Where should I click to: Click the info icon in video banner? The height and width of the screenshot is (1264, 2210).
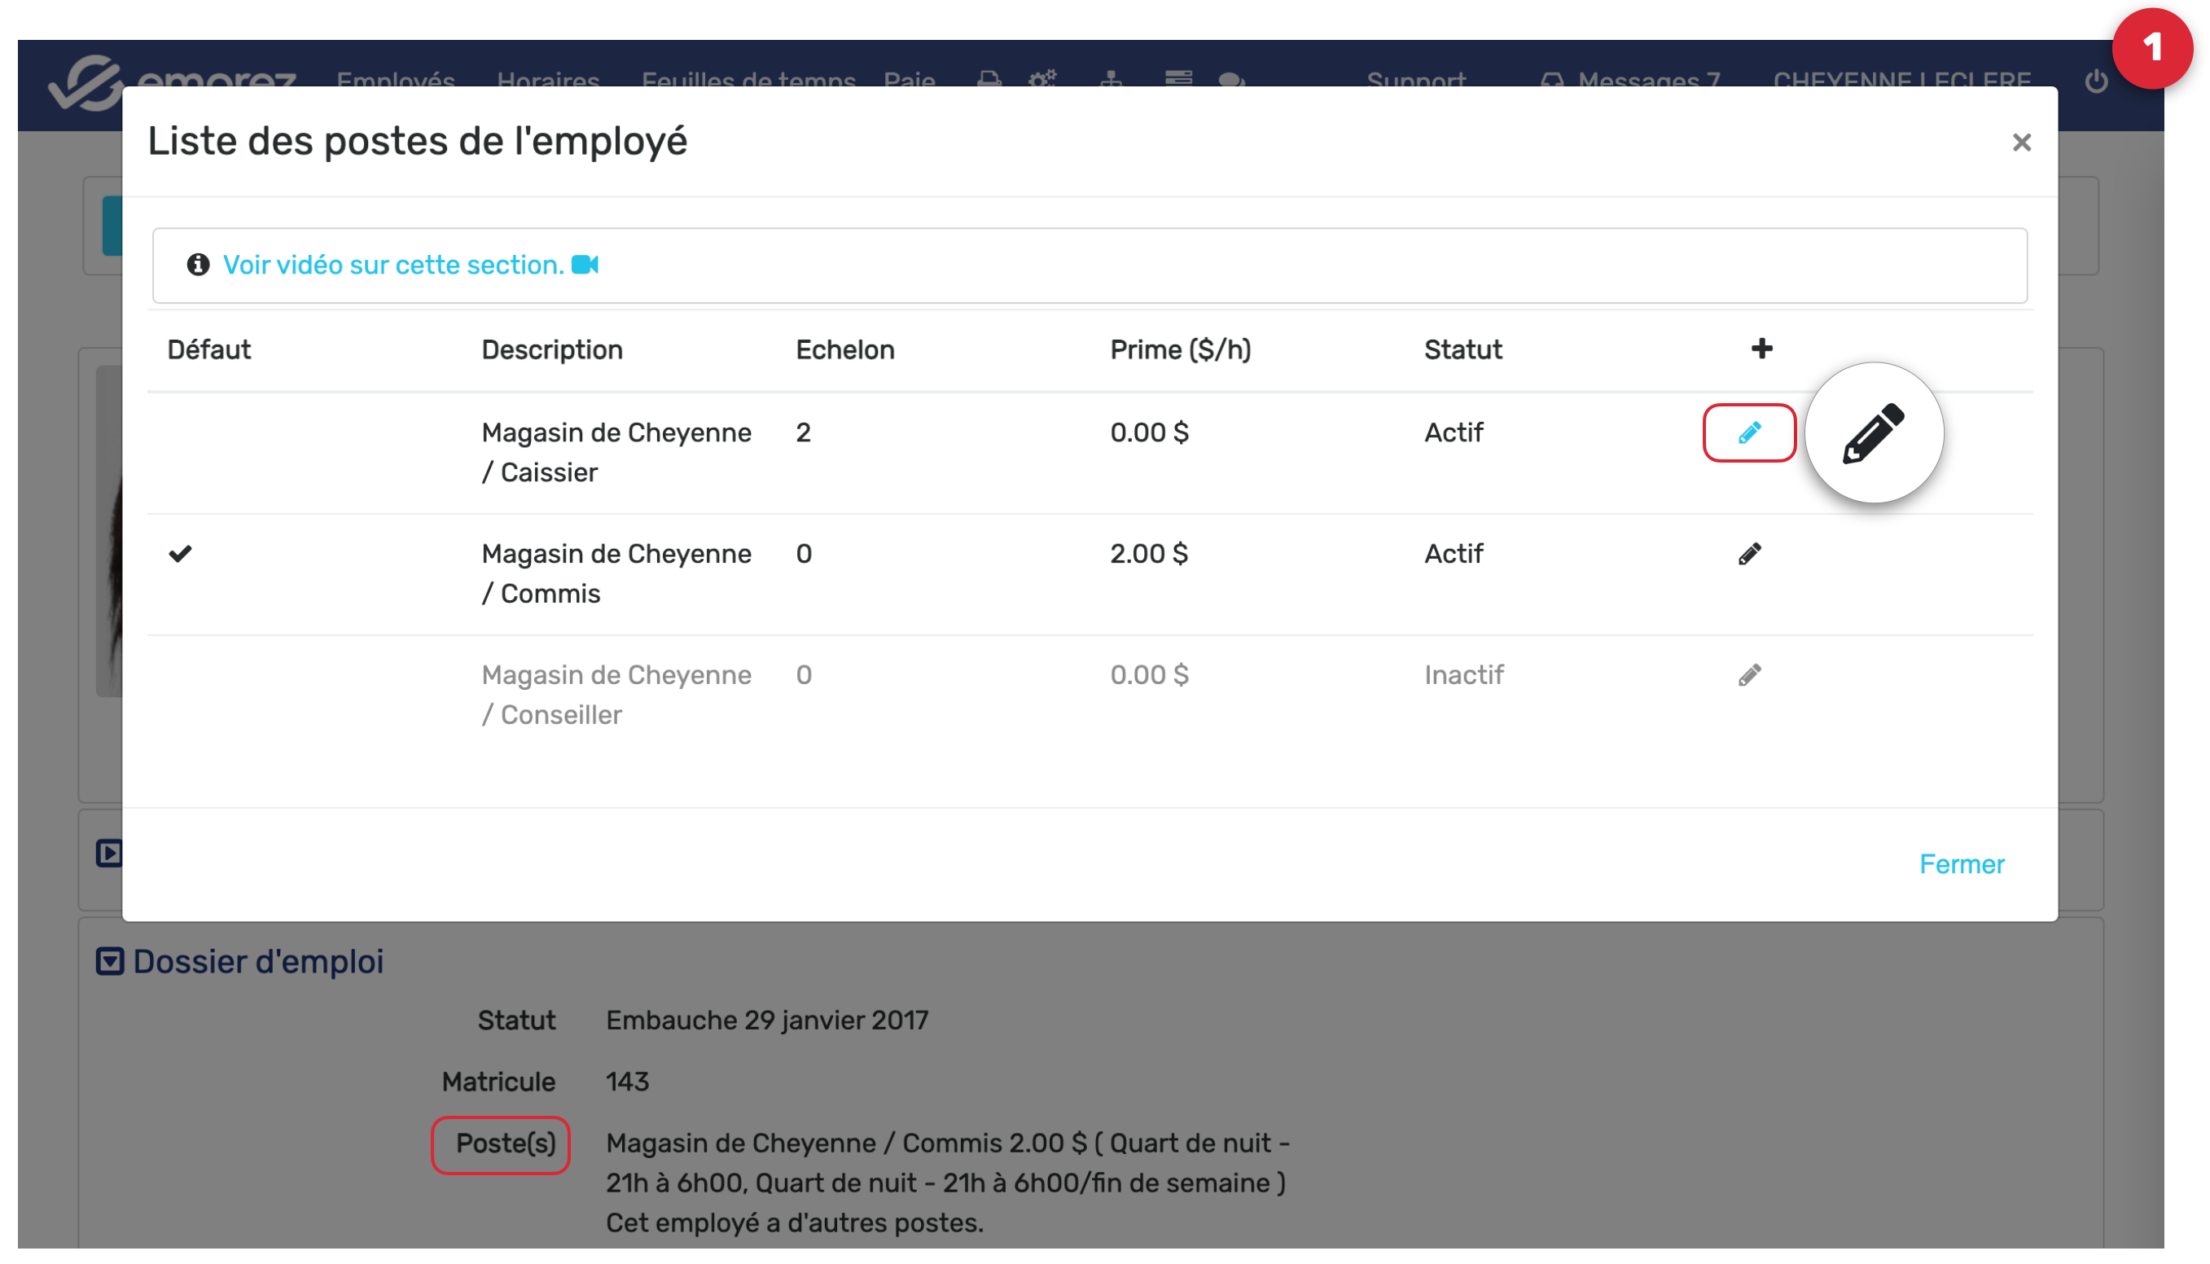[198, 265]
